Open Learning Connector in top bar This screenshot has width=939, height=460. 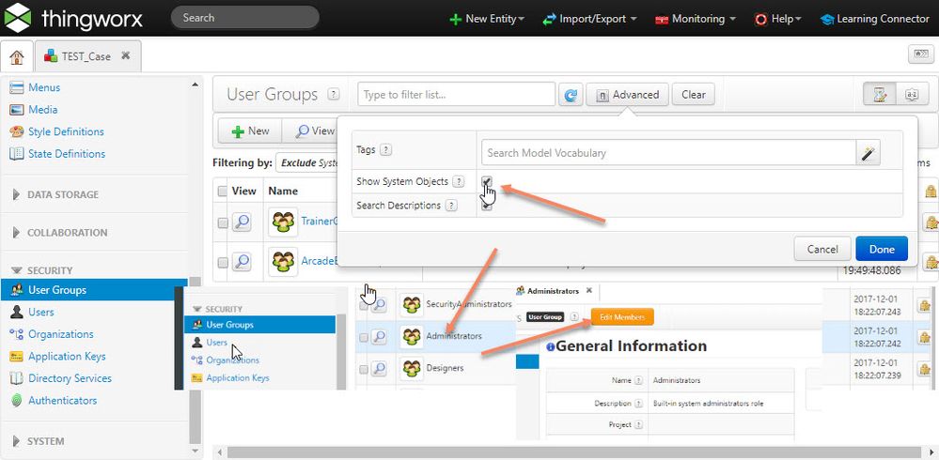point(874,19)
